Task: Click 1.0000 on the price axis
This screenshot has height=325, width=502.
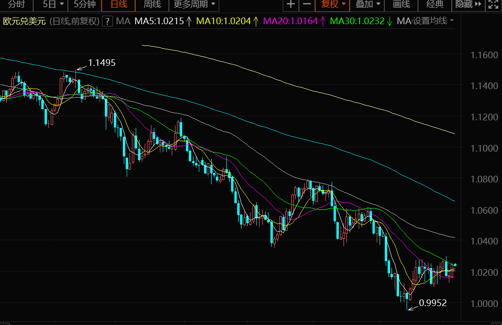Action: point(484,304)
